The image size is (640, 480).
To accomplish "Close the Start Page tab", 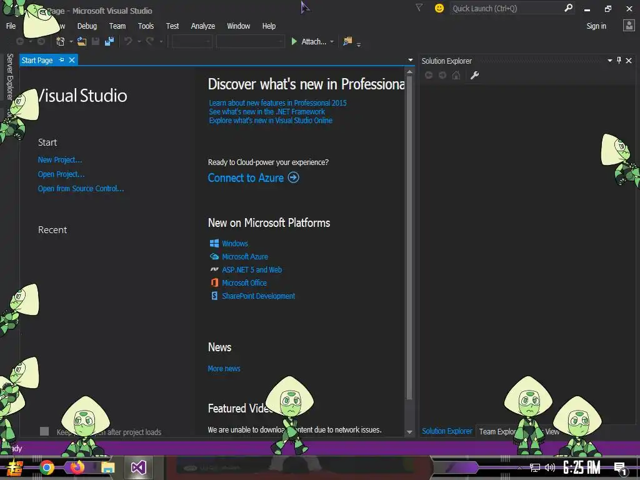I will point(72,60).
